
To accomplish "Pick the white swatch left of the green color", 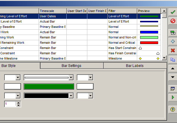I will 12,87.
